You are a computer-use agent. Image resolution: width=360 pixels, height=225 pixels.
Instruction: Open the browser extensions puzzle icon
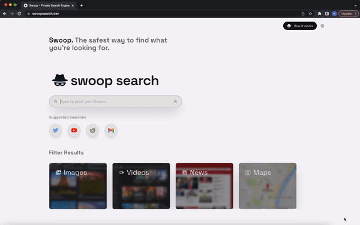point(319,14)
